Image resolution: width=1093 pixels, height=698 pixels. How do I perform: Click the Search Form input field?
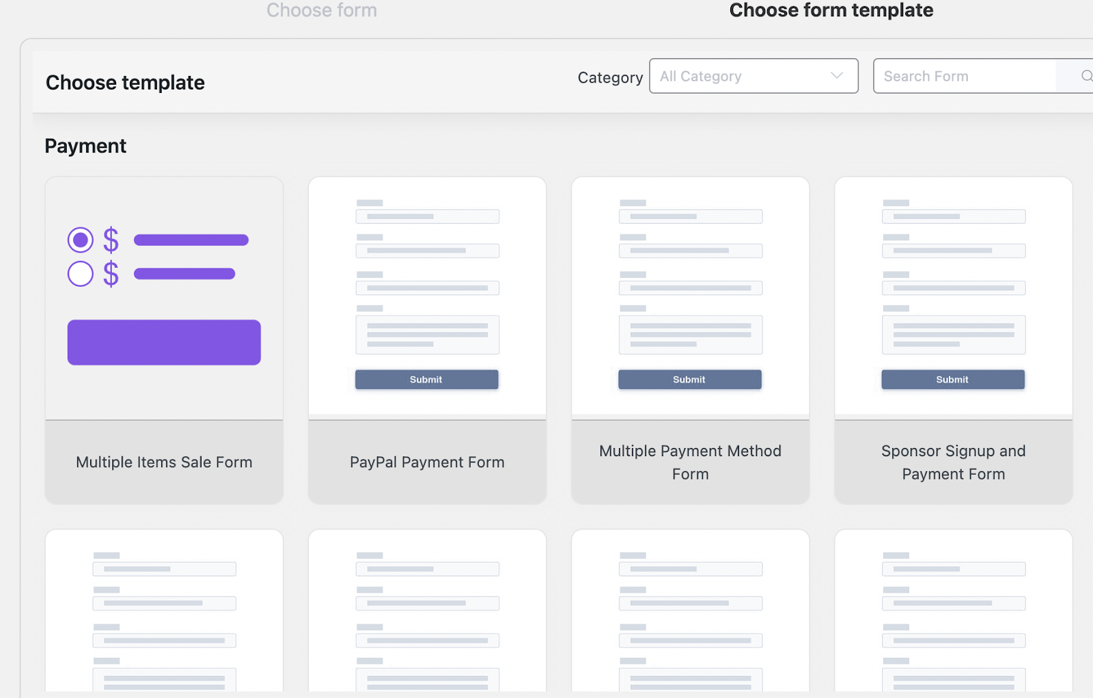(x=965, y=76)
